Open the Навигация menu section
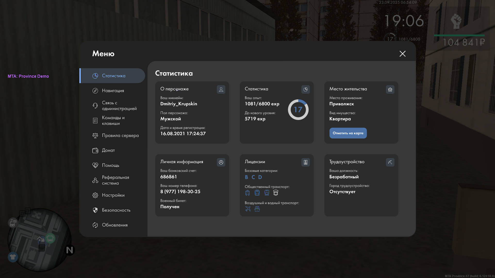 point(113,91)
